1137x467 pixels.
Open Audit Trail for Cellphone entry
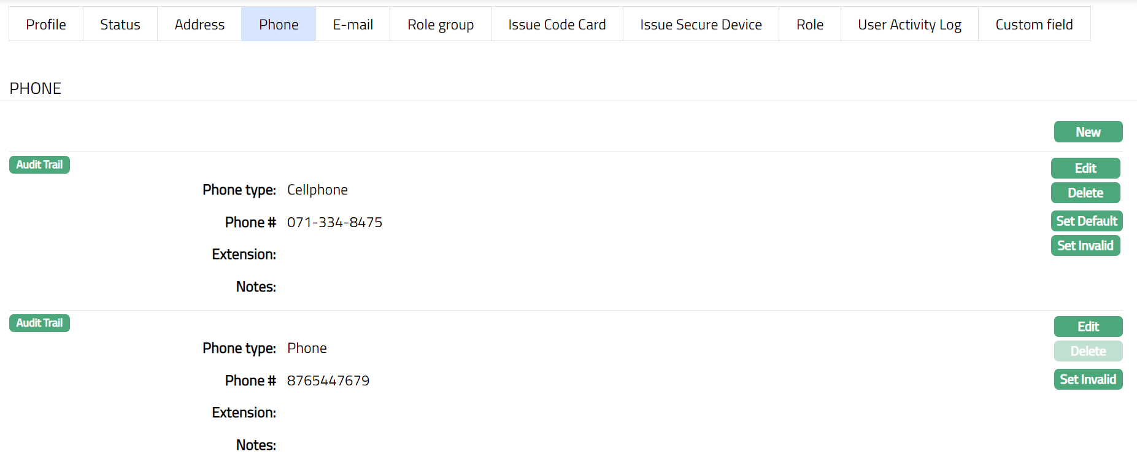tap(39, 165)
